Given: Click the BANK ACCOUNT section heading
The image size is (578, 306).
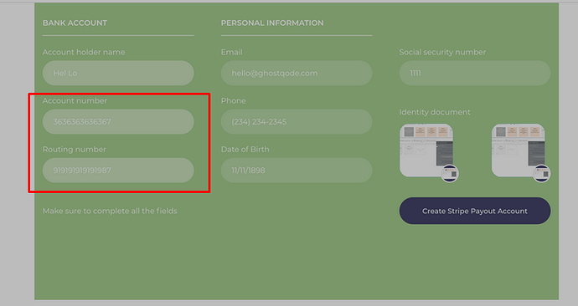Looking at the screenshot, I should [x=75, y=23].
